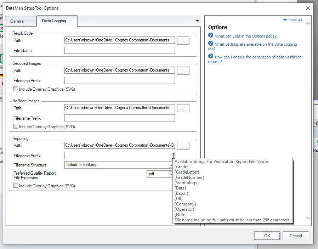Click the {Batch} string in the tooltip

(x=181, y=193)
